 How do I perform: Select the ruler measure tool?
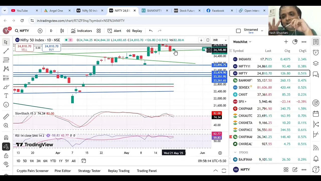coord(6,116)
